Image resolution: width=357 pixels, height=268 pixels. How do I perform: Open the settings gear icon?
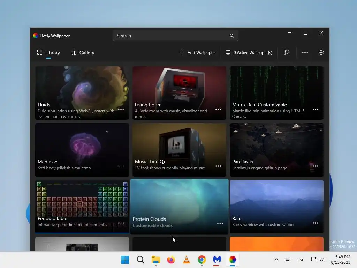[321, 52]
